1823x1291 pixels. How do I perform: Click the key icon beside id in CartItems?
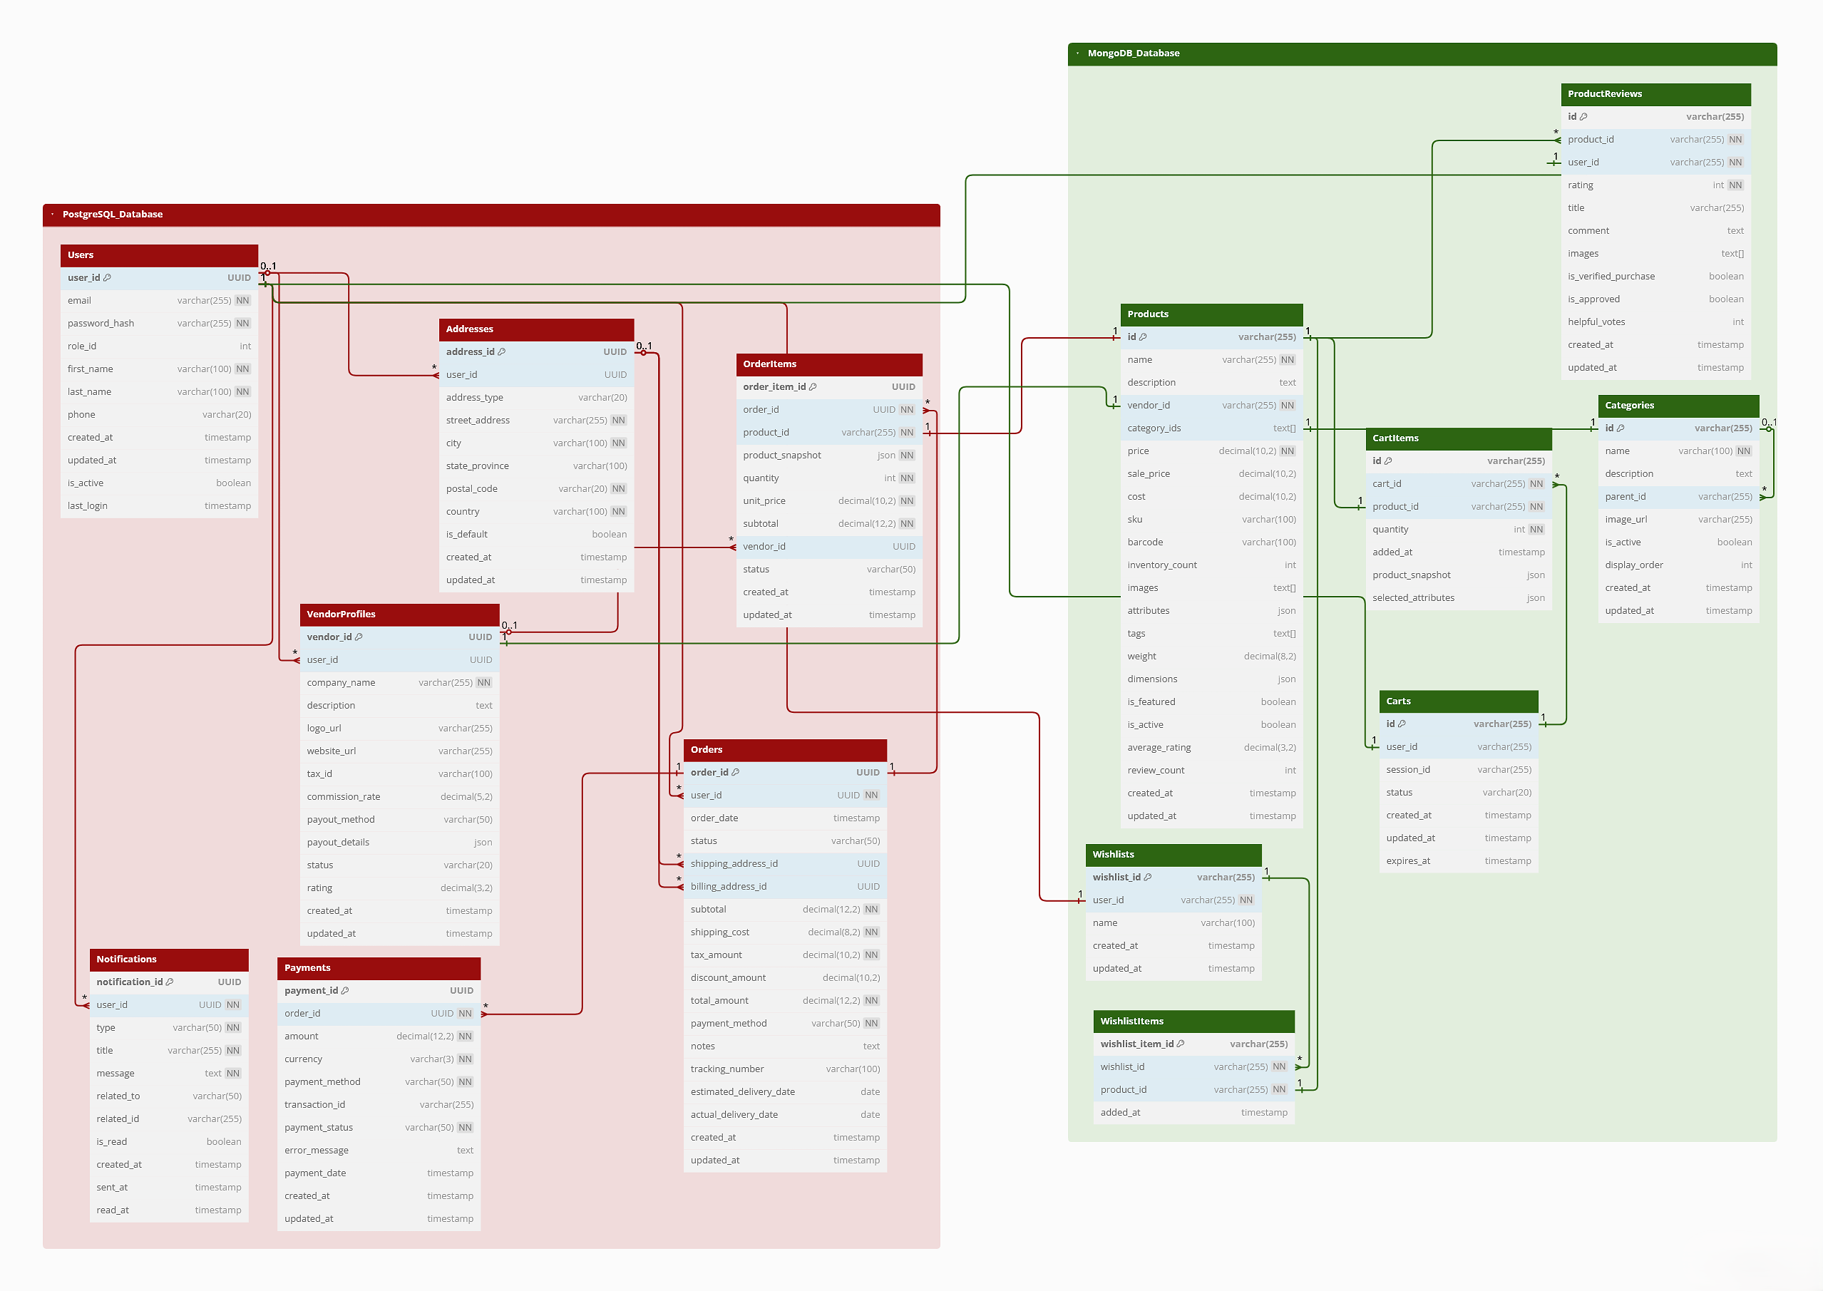pos(1388,461)
